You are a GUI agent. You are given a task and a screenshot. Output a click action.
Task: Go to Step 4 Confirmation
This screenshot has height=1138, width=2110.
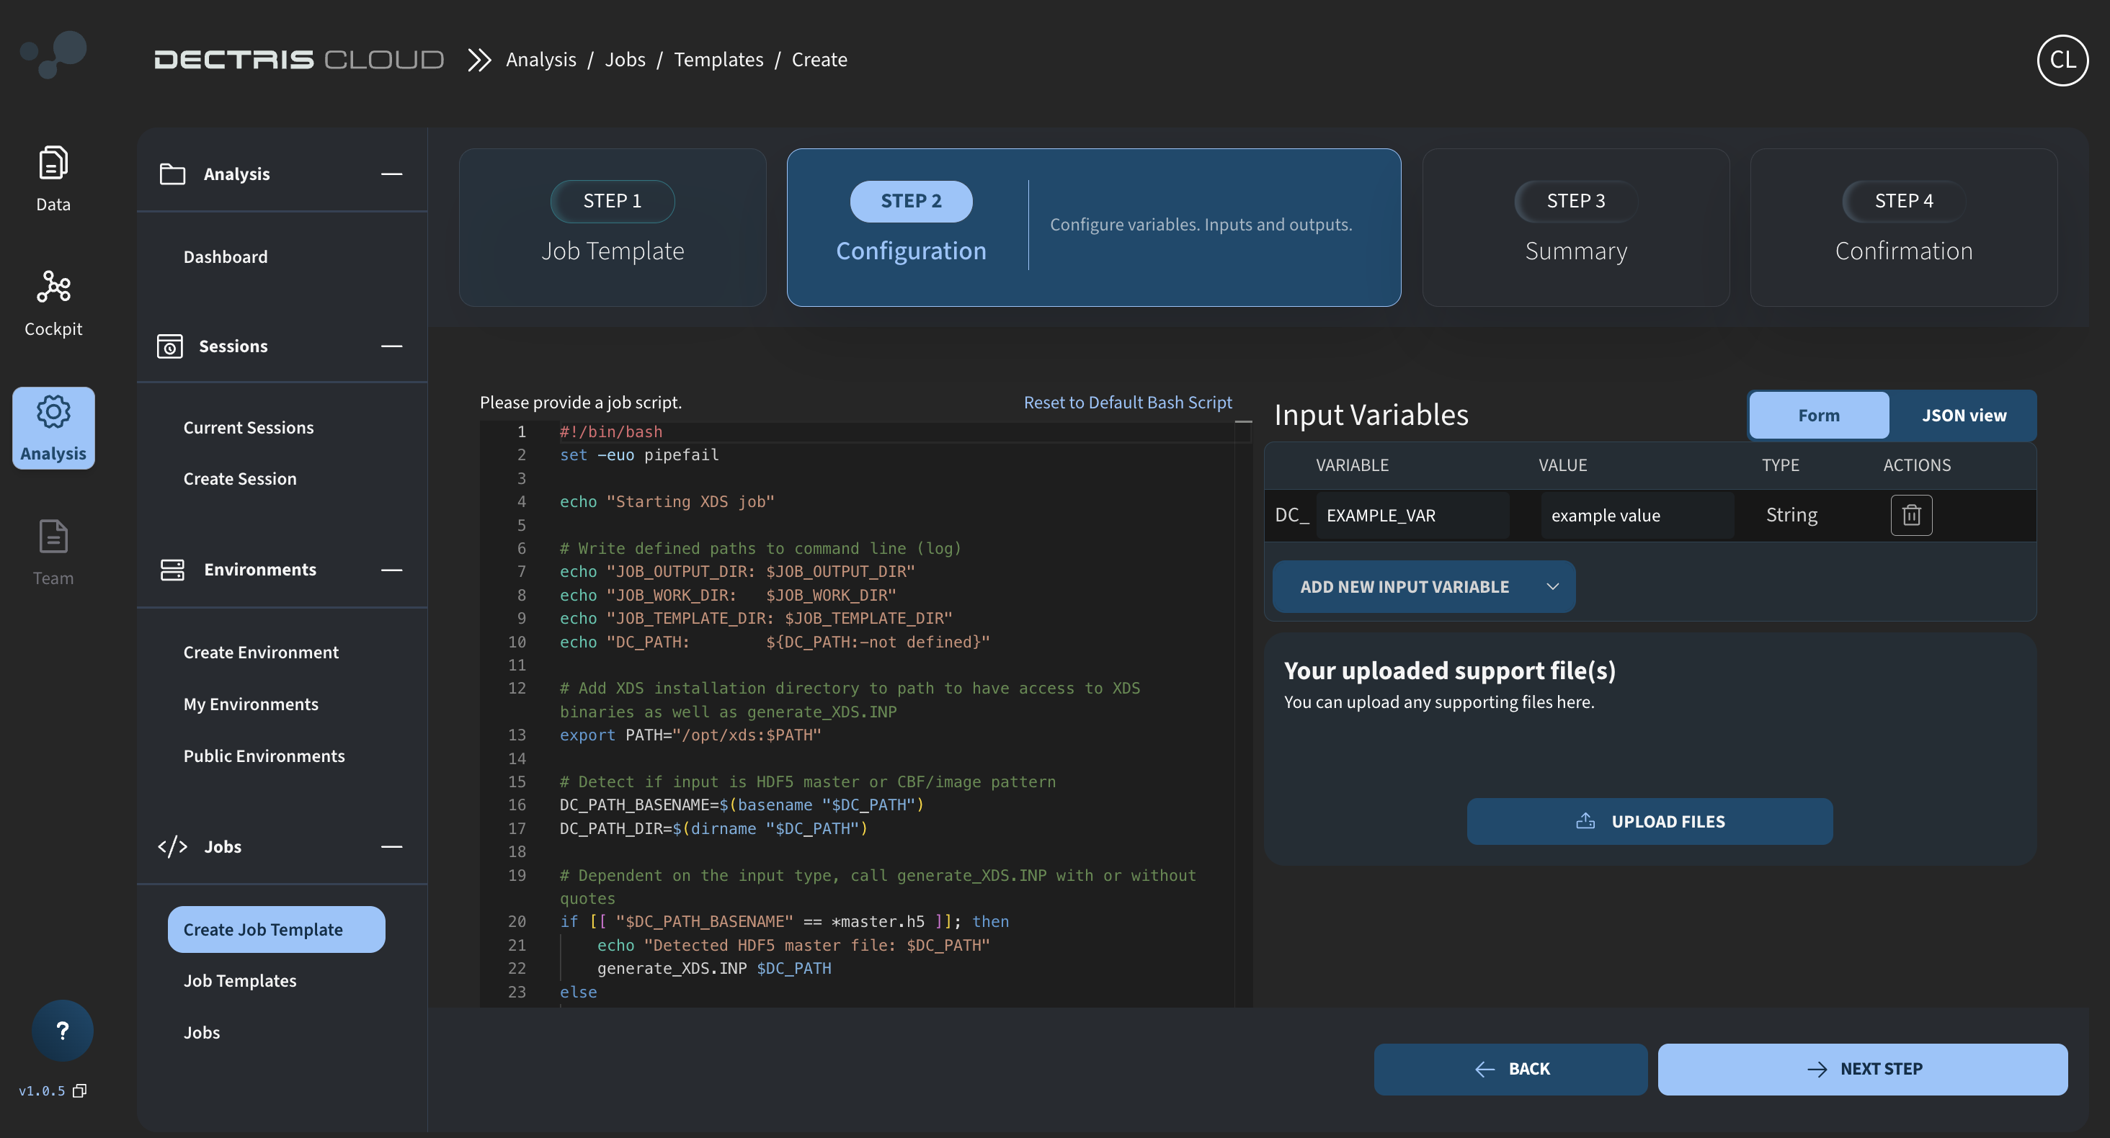[x=1904, y=228]
